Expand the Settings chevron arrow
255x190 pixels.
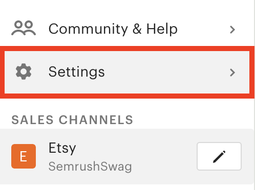(x=232, y=73)
